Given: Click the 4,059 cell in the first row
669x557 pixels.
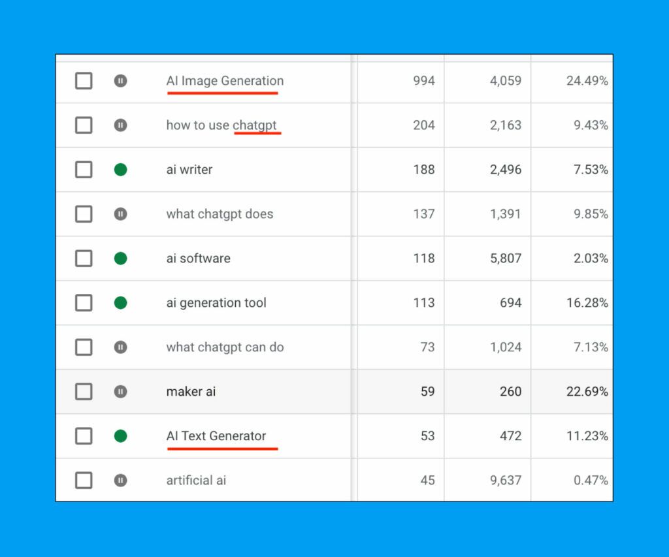Looking at the screenshot, I should point(506,80).
